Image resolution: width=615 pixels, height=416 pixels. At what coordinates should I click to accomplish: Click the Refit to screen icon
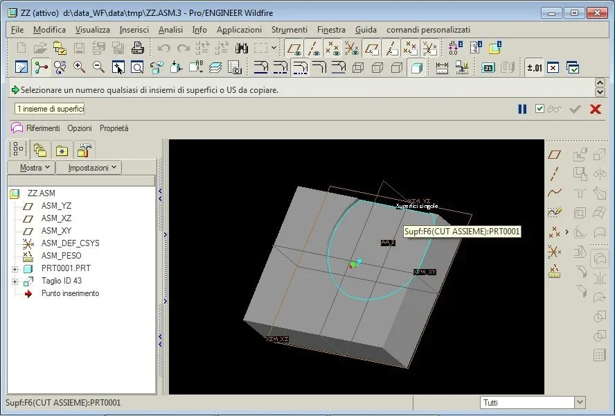pyautogui.click(x=137, y=67)
